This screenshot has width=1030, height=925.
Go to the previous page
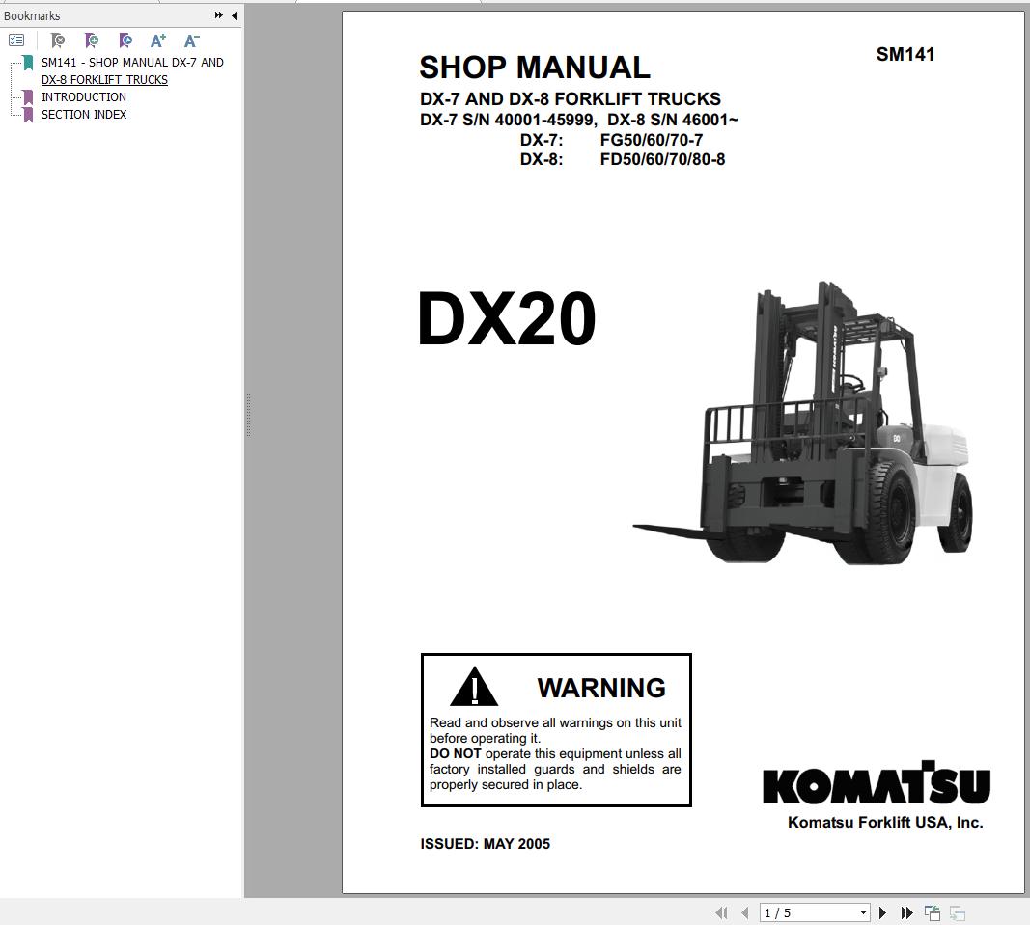(745, 912)
